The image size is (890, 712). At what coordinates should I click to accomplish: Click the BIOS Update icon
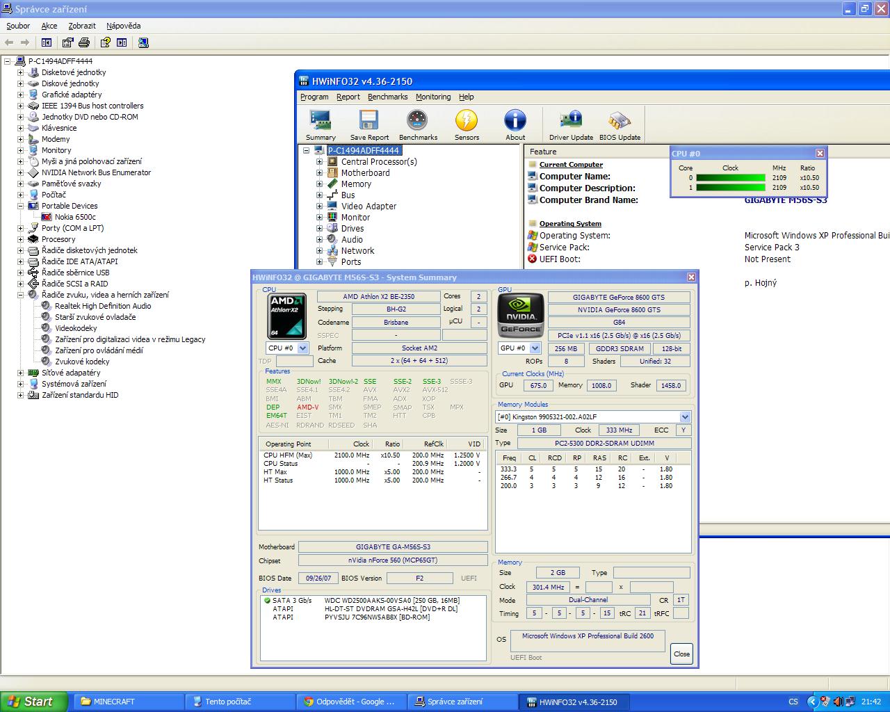coord(620,125)
